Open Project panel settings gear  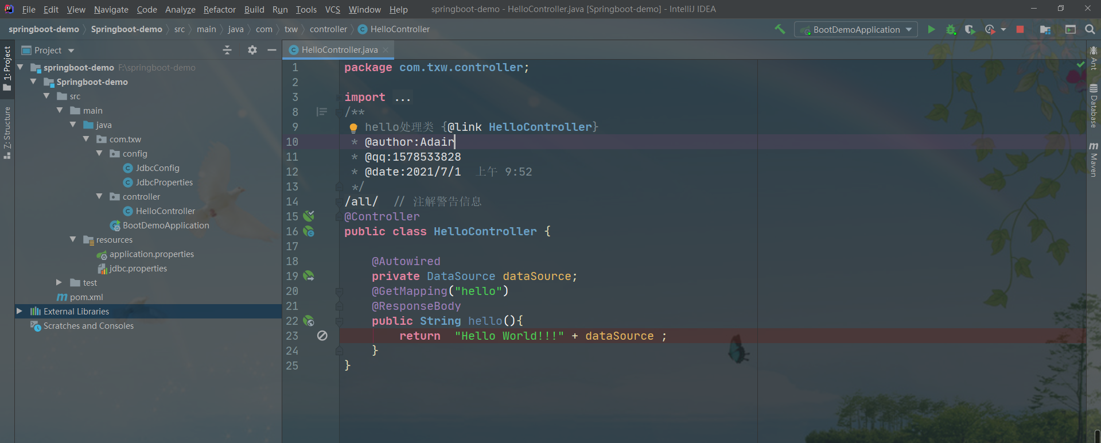click(252, 50)
